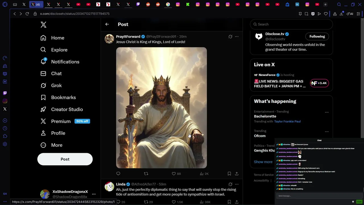Expand options for the Bachelorette trend

pos(327,112)
